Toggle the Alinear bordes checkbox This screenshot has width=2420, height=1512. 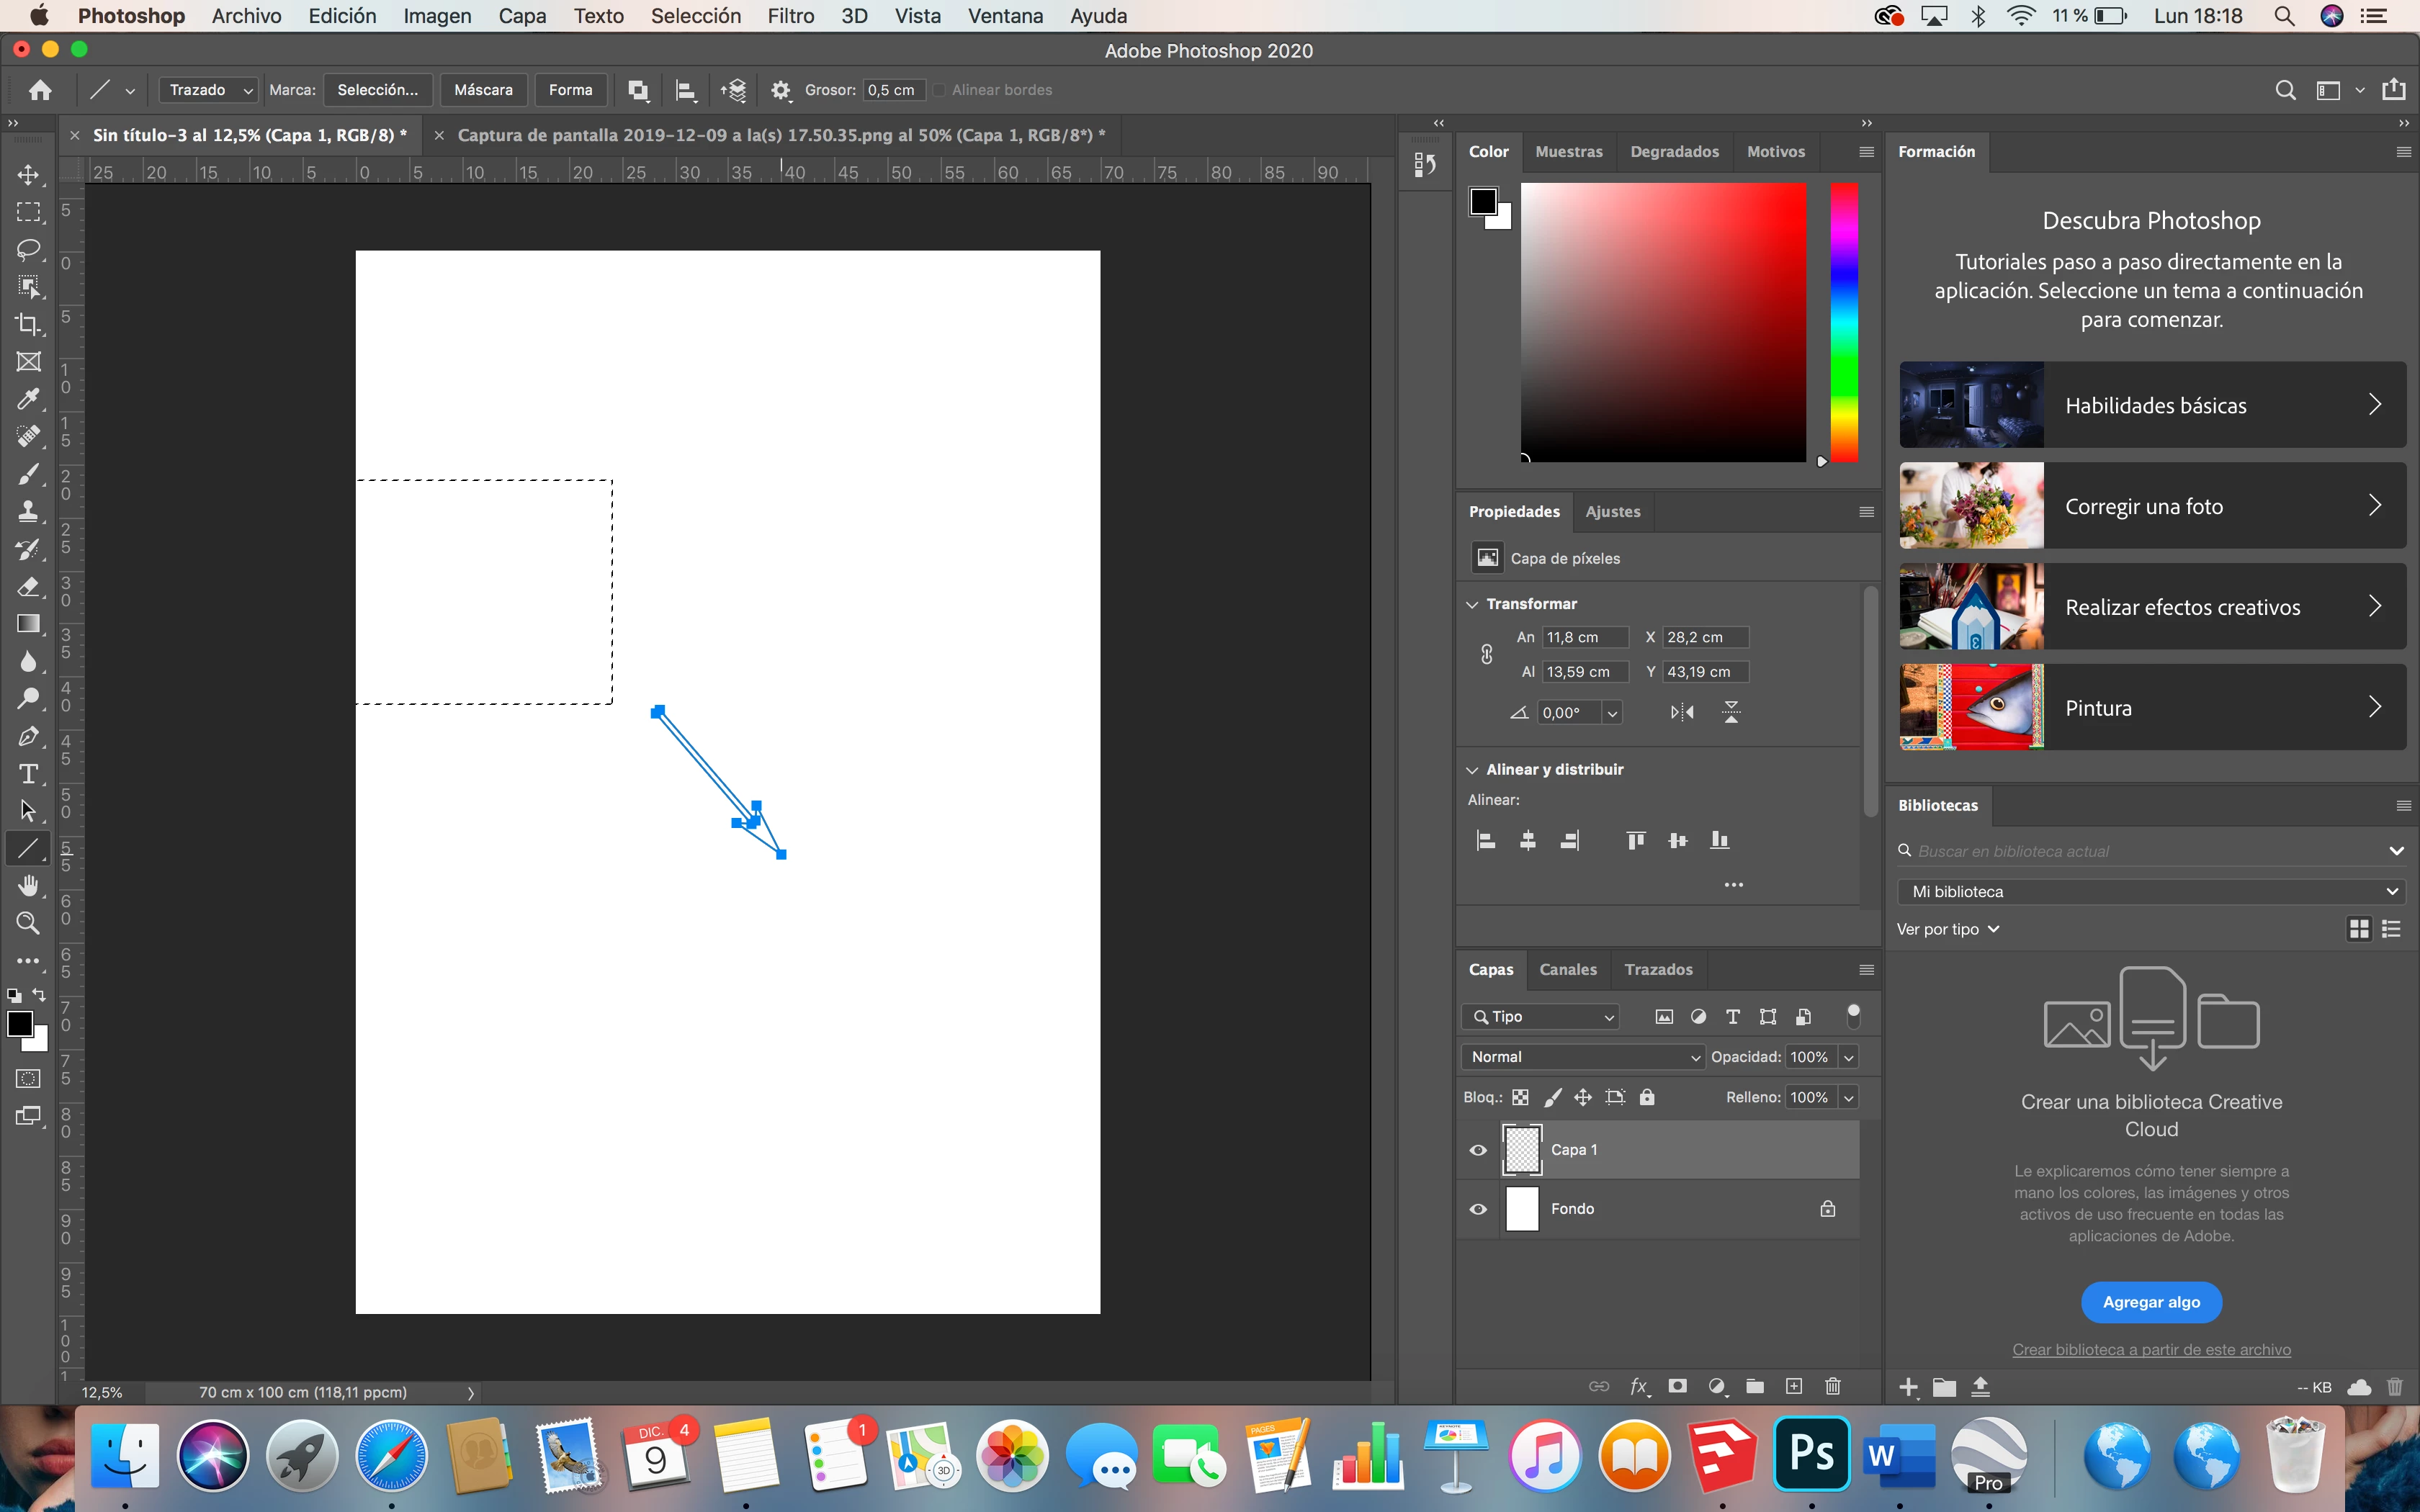tap(939, 90)
